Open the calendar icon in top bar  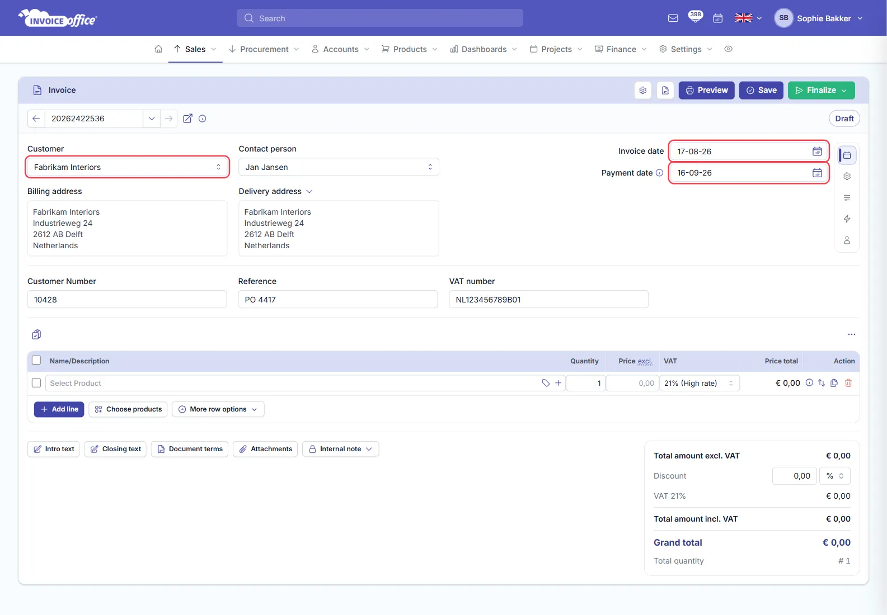point(718,18)
